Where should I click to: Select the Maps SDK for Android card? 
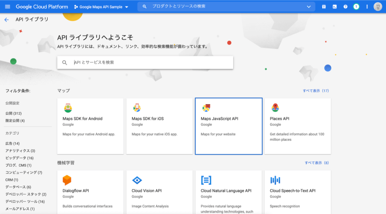pos(90,126)
